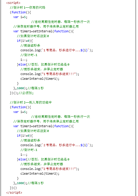Click the console.log line '1号商品,秒杀进行中...${i}'

[x=57, y=50]
